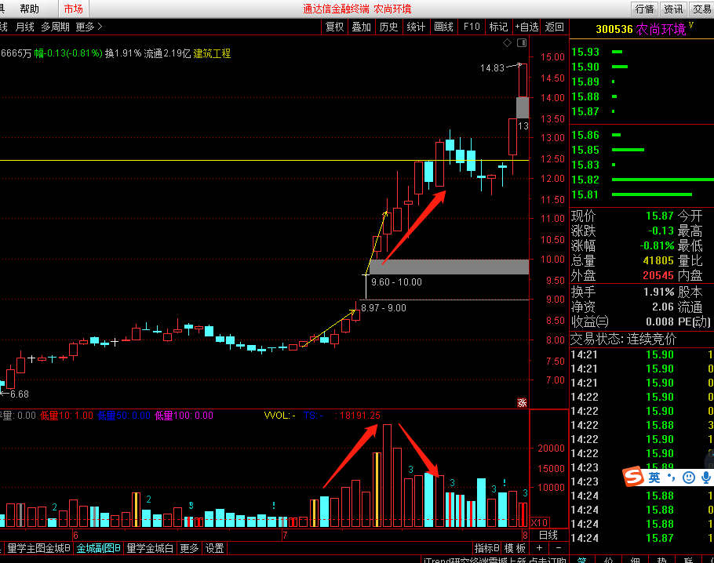The width and height of the screenshot is (714, 563).
Task: Click 总量 41805 value
Action: tap(658, 261)
